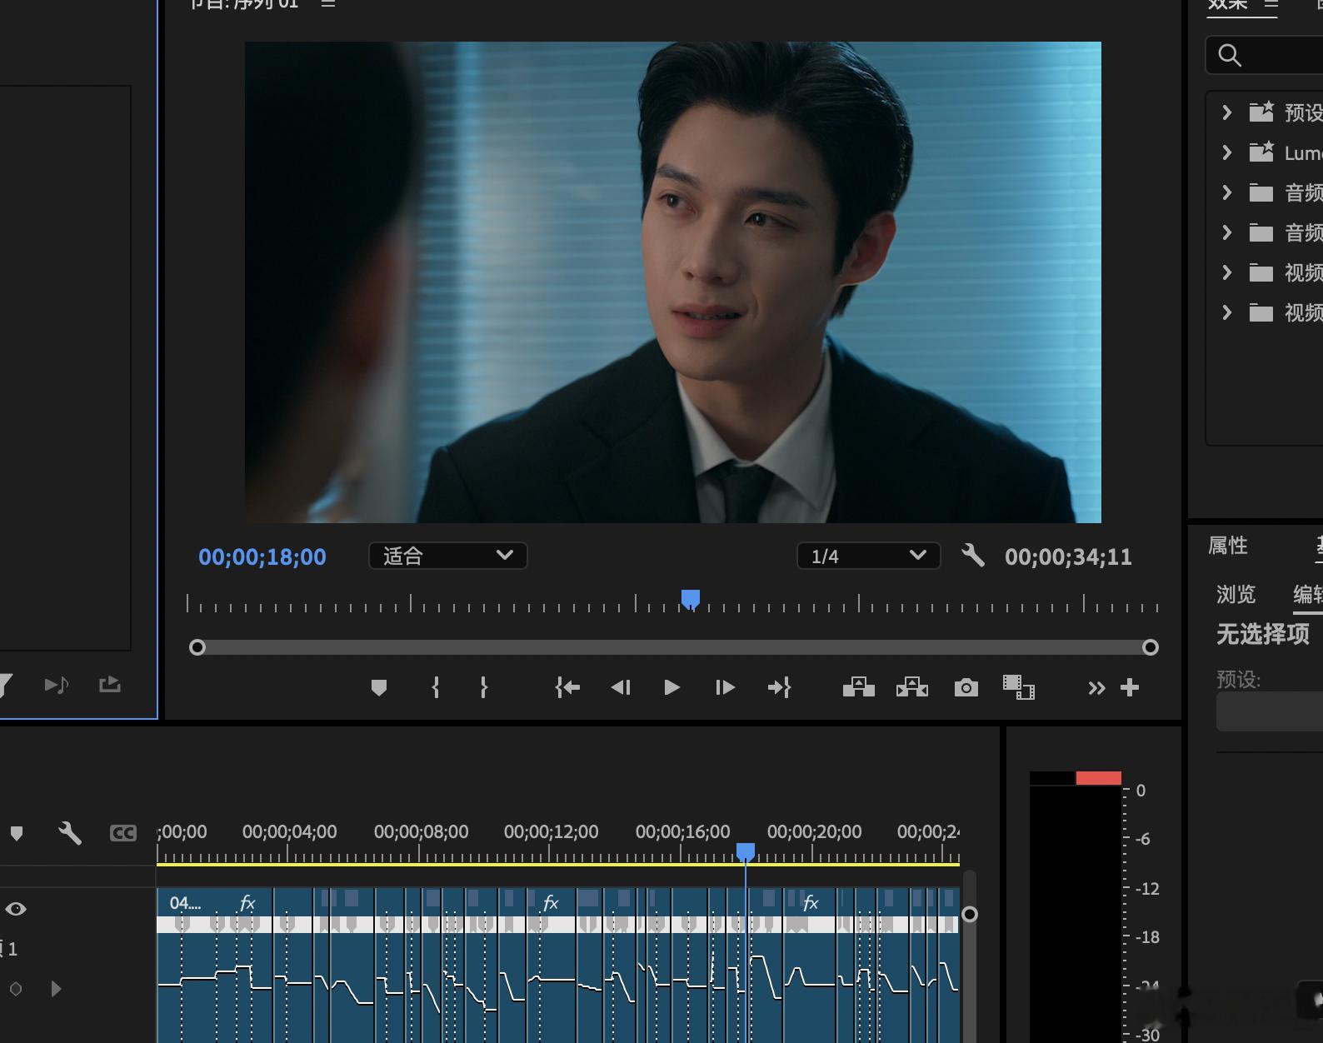Click the timeline vertical scroll handle circle

970,914
